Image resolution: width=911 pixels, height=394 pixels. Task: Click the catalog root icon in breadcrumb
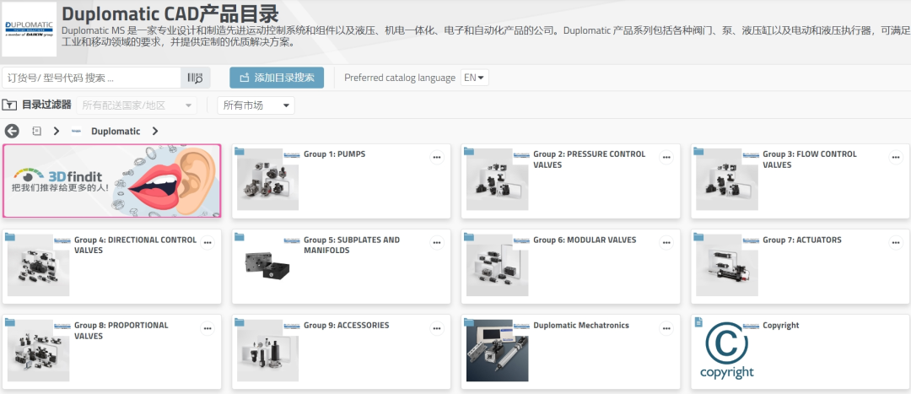point(36,132)
